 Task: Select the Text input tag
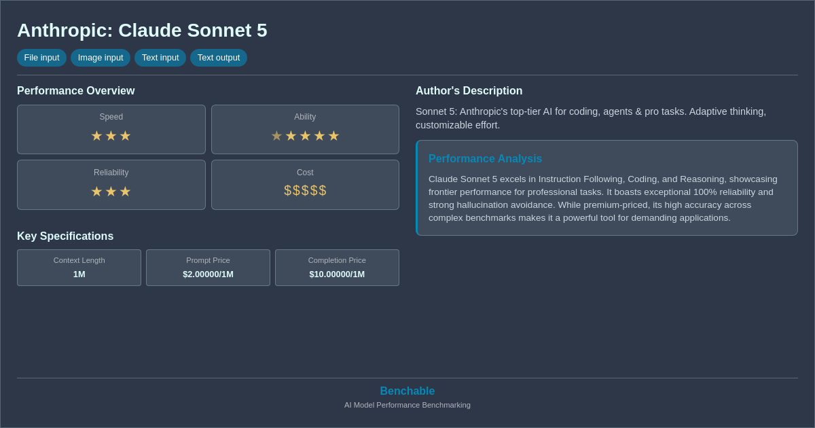160,58
